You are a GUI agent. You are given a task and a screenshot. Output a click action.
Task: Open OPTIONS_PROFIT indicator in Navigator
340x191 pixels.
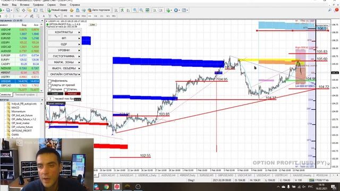pos(21,131)
